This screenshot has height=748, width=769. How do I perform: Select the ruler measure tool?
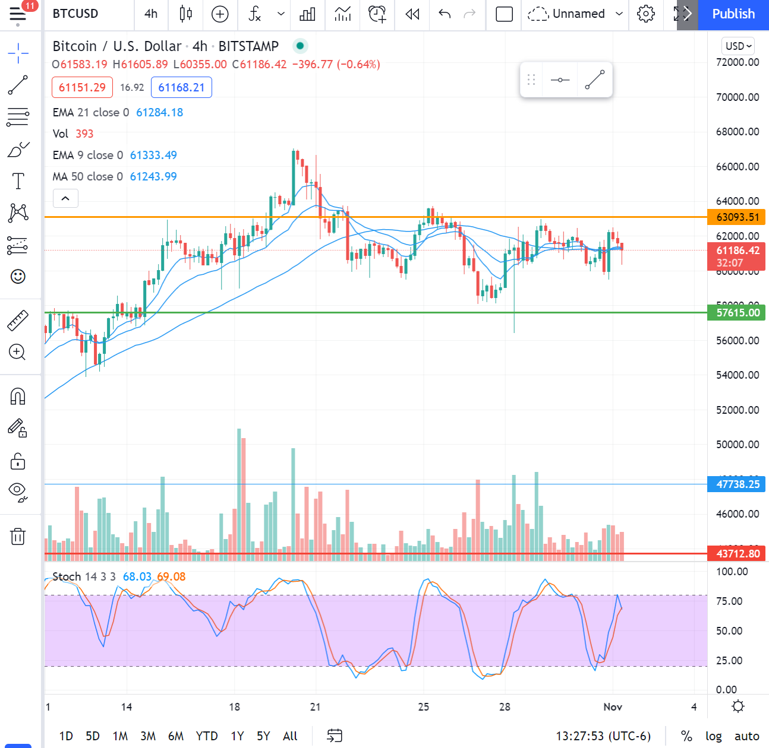tap(18, 320)
